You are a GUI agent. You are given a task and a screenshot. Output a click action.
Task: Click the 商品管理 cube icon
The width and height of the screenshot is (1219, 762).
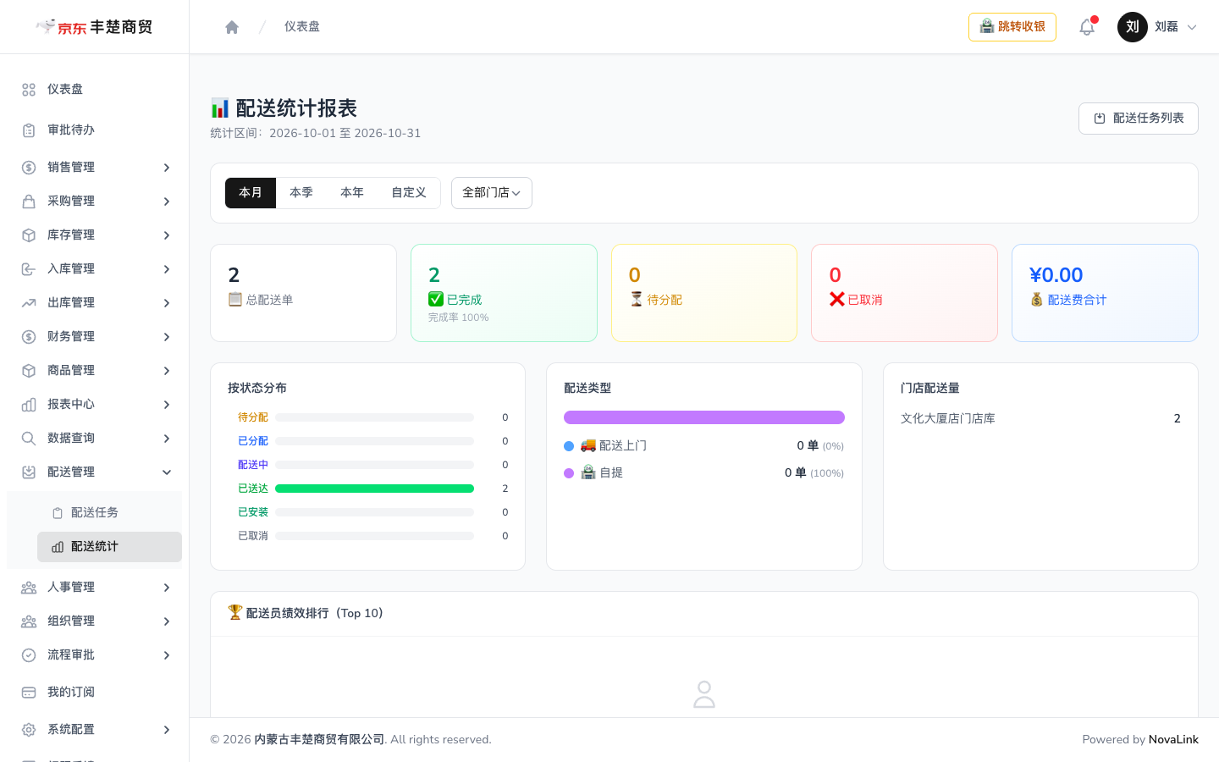click(29, 371)
